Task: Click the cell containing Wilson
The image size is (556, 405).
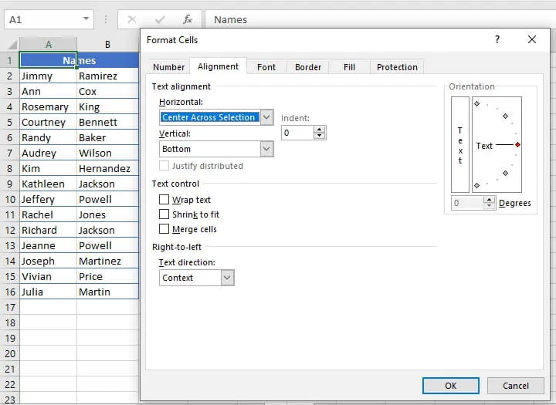Action: 108,153
